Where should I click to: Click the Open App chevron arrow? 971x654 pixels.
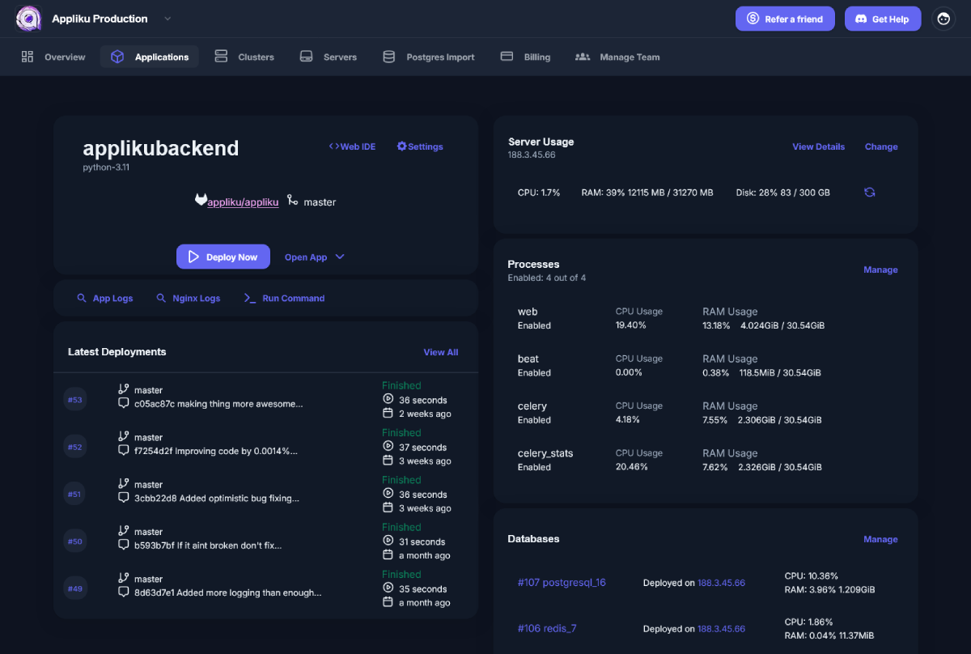point(340,257)
